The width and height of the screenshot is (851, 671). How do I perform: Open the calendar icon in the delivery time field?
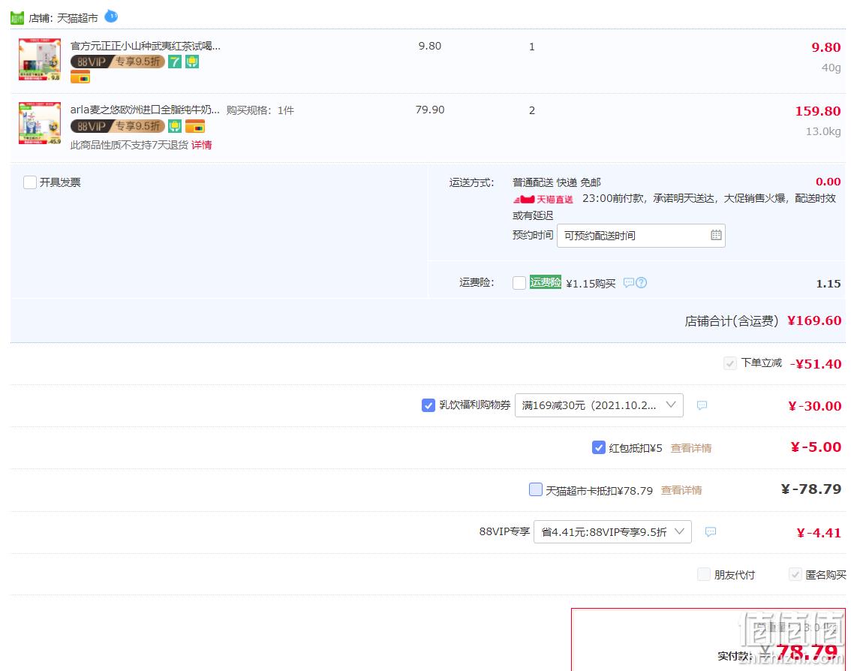(716, 235)
